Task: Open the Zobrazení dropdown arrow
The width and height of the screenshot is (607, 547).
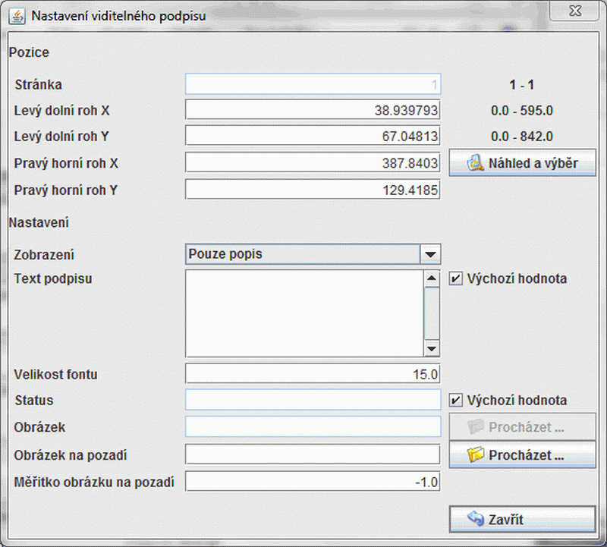Action: click(430, 254)
